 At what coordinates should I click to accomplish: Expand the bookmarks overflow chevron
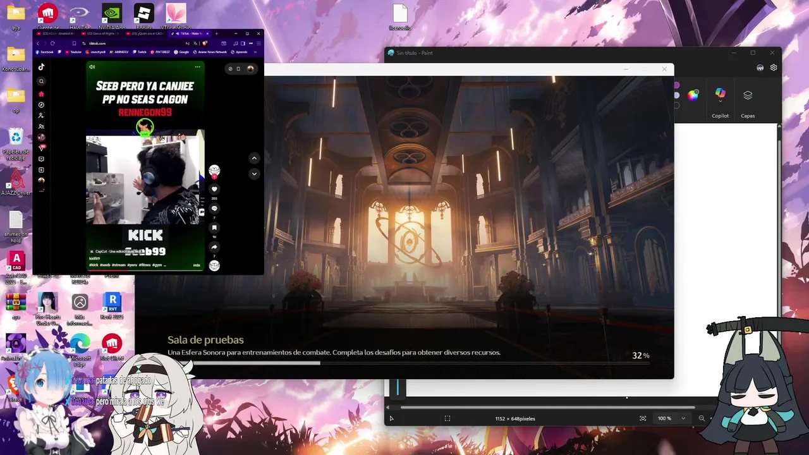click(x=255, y=52)
